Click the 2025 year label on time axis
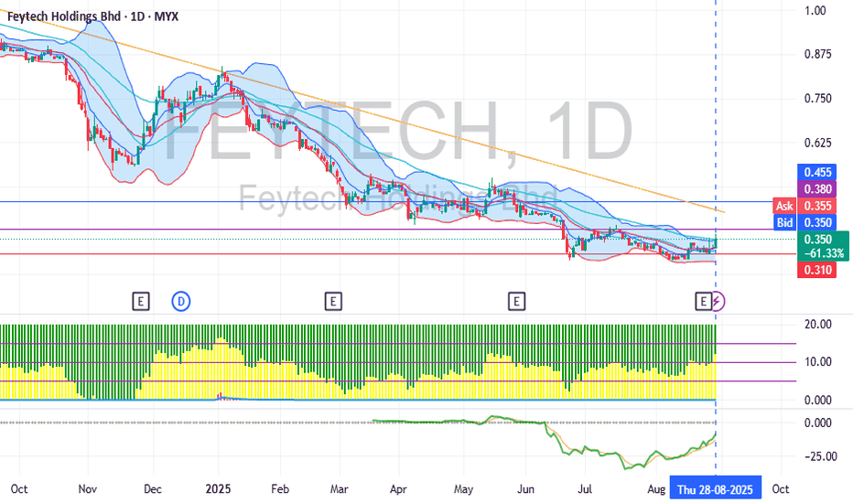 [218, 489]
